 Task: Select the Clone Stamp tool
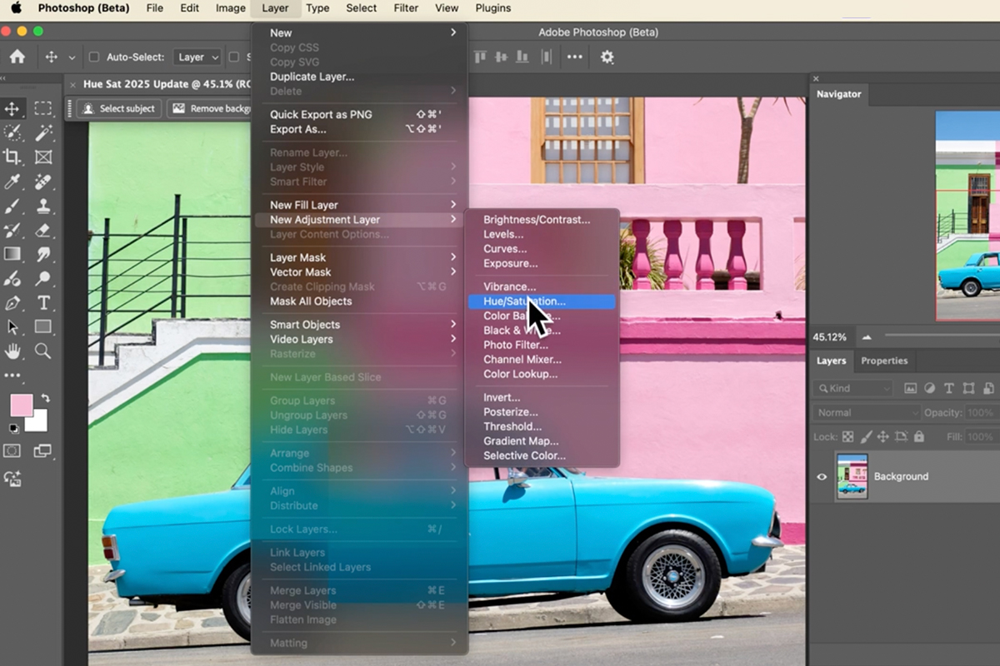pyautogui.click(x=43, y=206)
